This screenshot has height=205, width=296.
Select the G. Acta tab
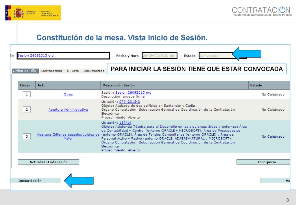pyautogui.click(x=73, y=71)
